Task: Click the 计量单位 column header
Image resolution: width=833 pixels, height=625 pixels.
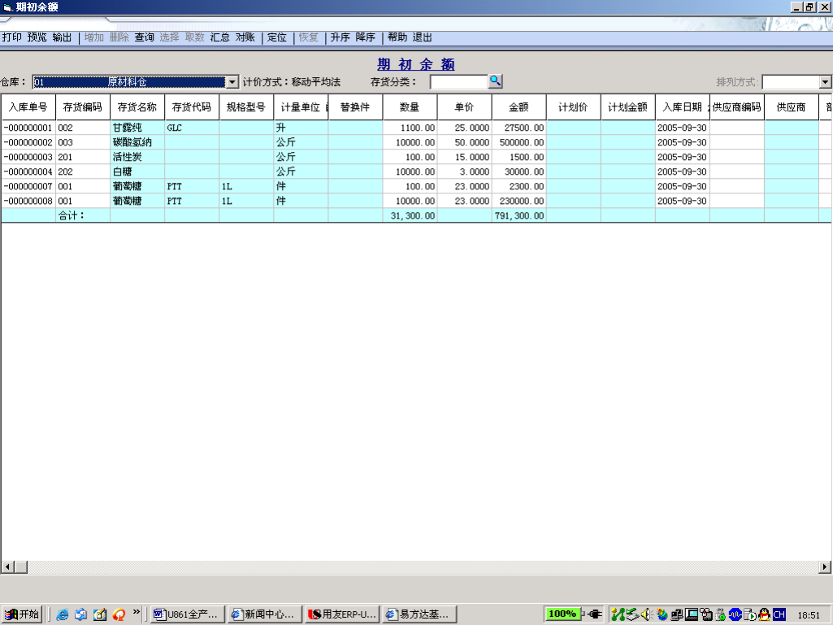Action: [x=301, y=106]
